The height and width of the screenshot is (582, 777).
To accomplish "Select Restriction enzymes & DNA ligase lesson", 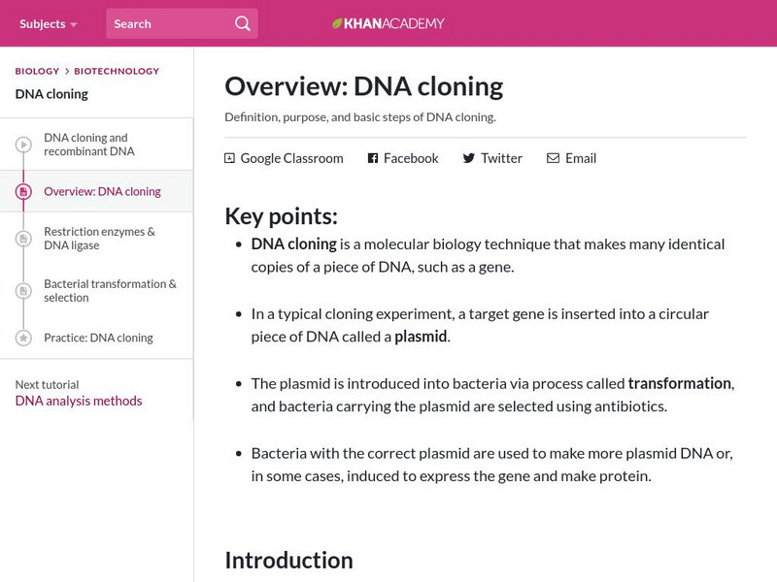I will coord(99,239).
